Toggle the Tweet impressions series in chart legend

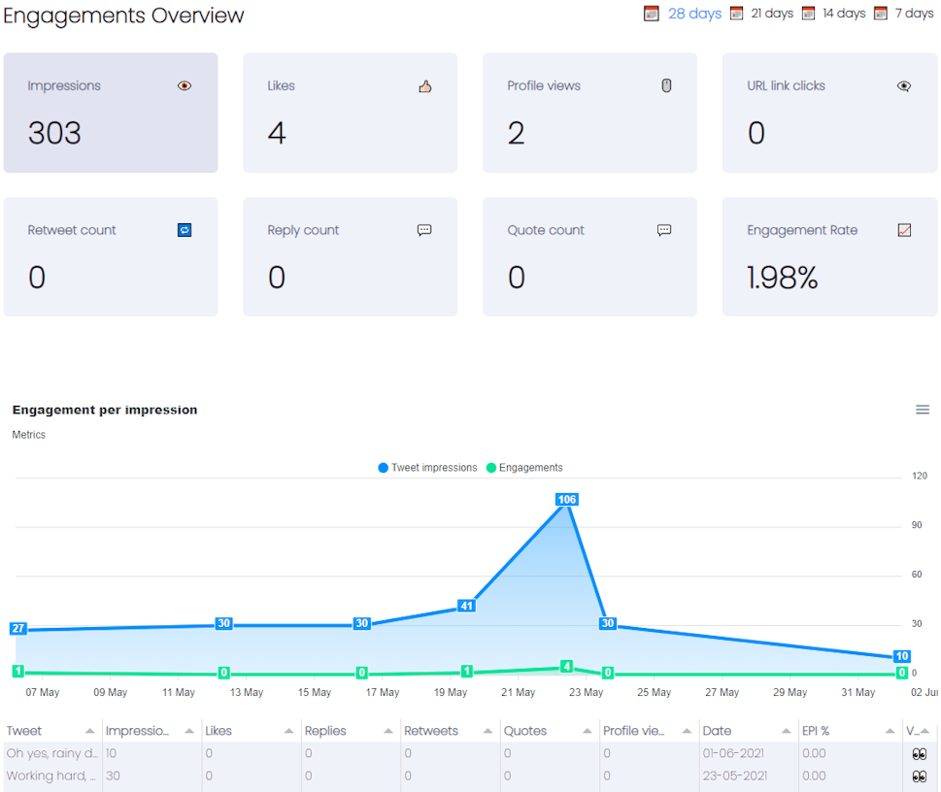pos(427,468)
